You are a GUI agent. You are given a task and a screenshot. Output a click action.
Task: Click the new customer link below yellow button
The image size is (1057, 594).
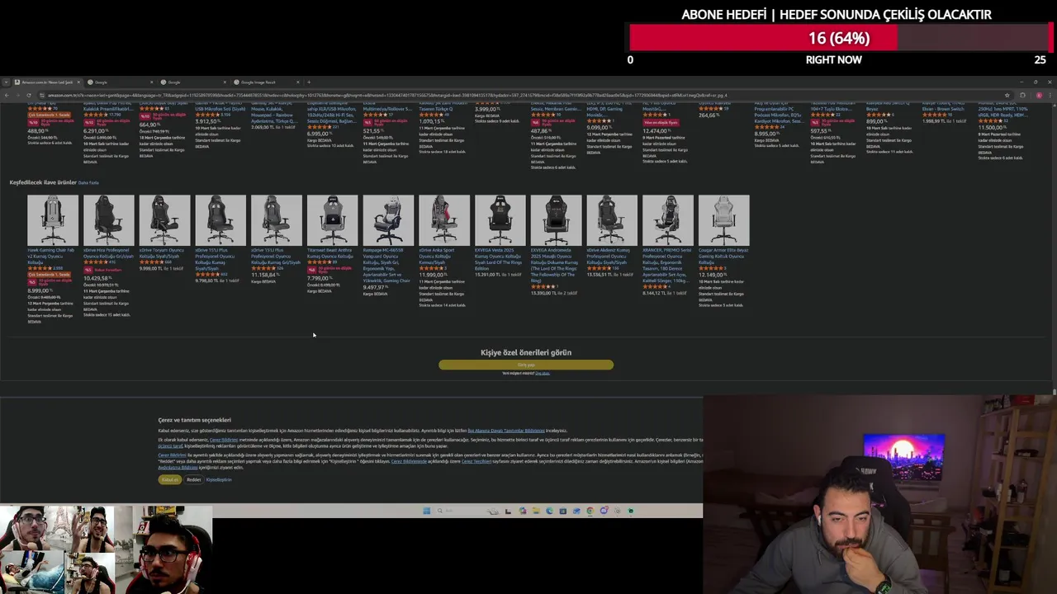point(542,373)
